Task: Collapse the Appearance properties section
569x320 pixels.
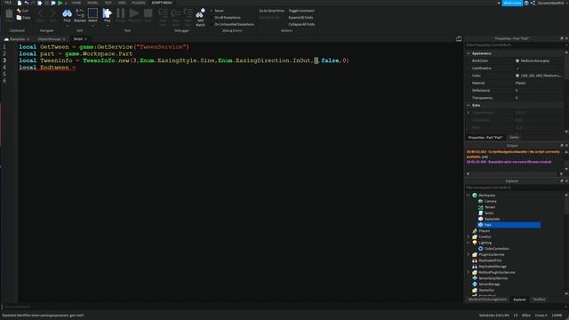Action: tap(469, 53)
